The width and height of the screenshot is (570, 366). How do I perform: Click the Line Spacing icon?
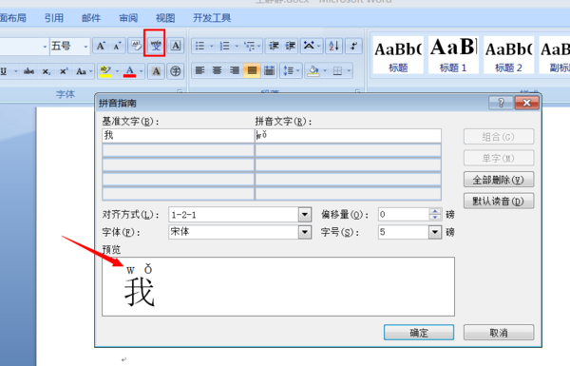pos(288,70)
